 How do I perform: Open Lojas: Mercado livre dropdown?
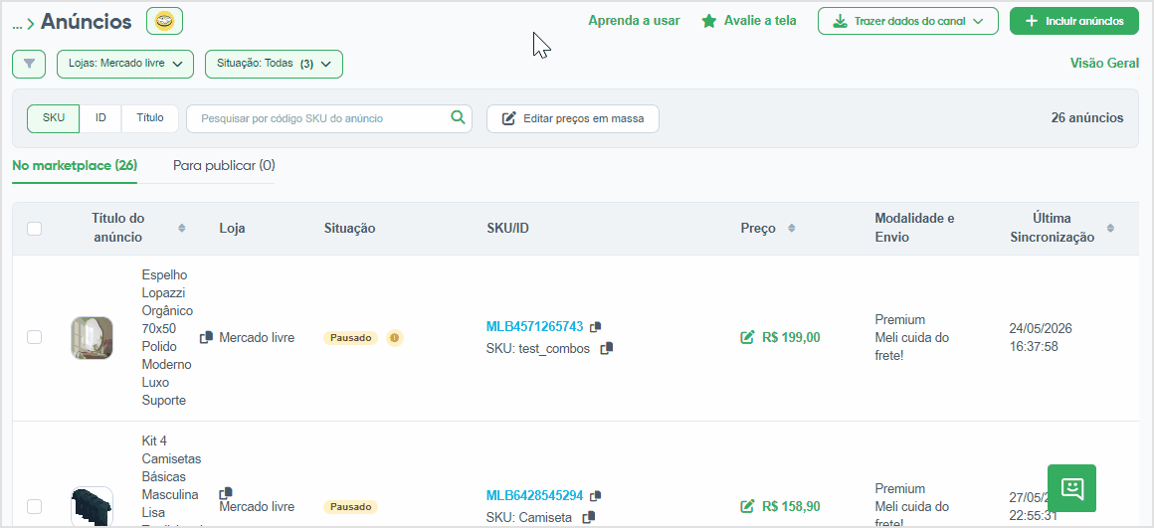125,64
